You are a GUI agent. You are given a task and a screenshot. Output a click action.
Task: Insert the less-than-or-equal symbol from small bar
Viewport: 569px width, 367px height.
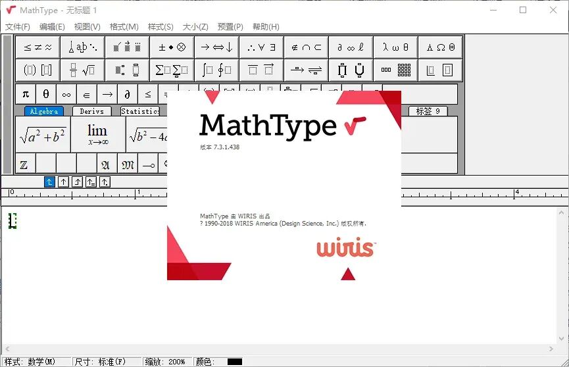pyautogui.click(x=148, y=95)
